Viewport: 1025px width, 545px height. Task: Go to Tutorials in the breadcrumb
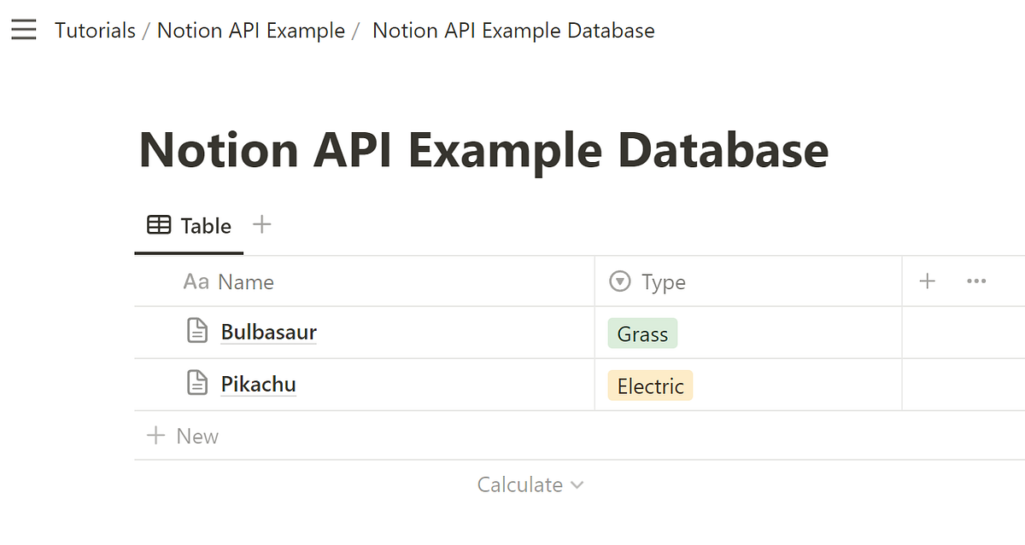pyautogui.click(x=95, y=31)
